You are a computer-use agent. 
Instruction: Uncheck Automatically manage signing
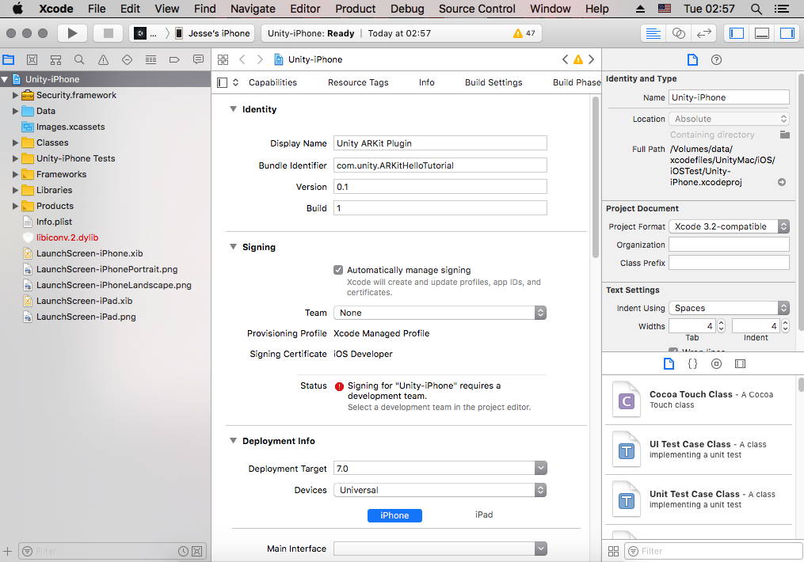point(338,270)
